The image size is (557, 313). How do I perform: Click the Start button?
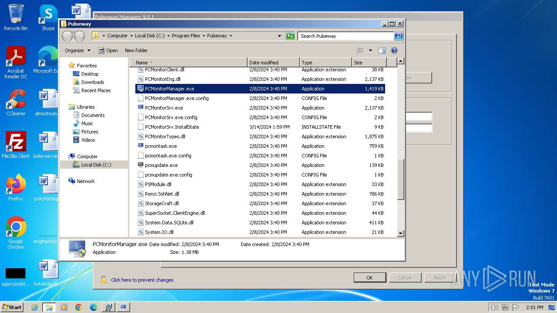click(12, 307)
